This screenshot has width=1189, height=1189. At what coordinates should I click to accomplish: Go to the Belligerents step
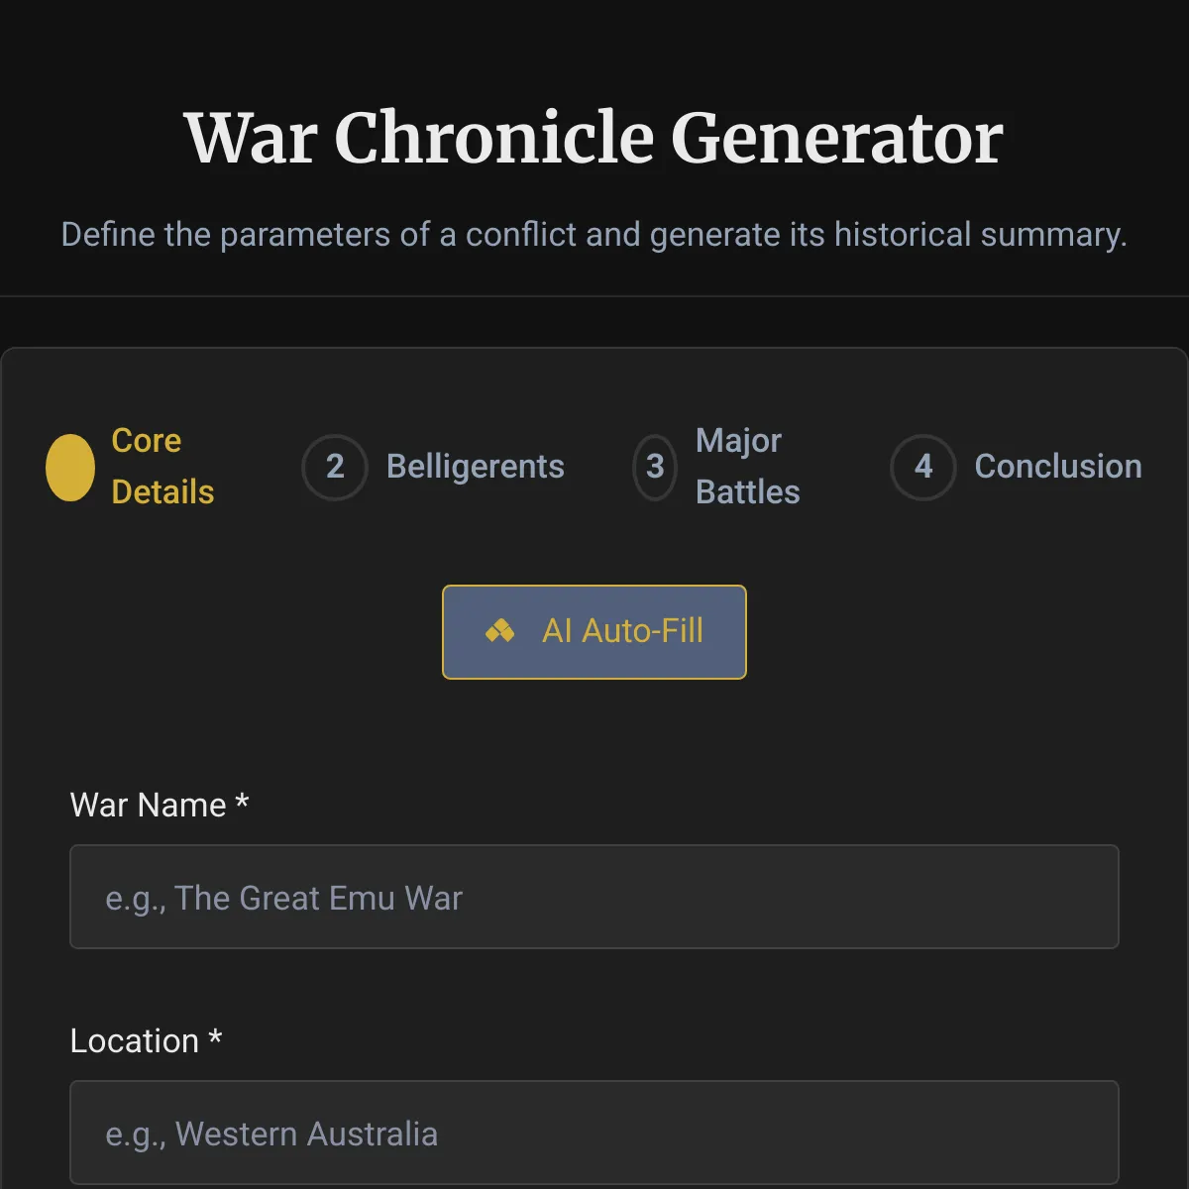[x=433, y=467]
